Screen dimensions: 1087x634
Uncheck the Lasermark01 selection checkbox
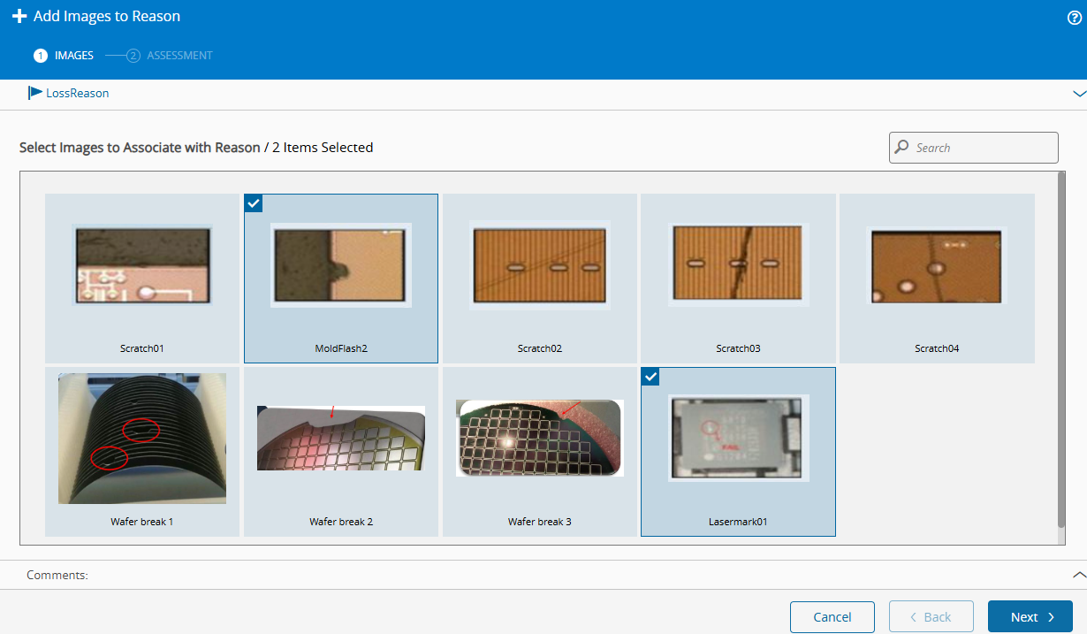[x=650, y=377]
